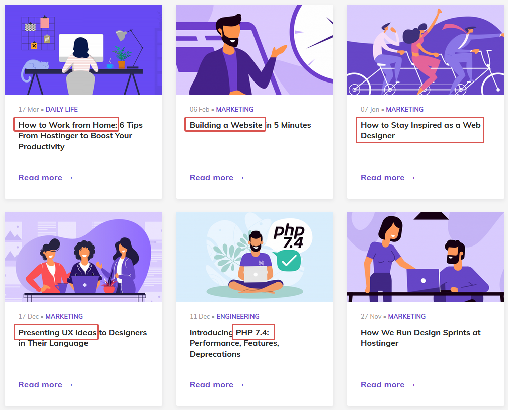Open 'How We Run Design Sprints at Hostinger'
The height and width of the screenshot is (410, 508).
tap(420, 338)
